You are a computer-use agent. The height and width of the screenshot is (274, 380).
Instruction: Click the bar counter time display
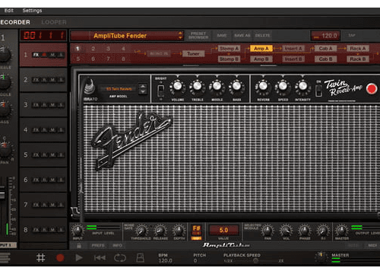[x=43, y=35]
